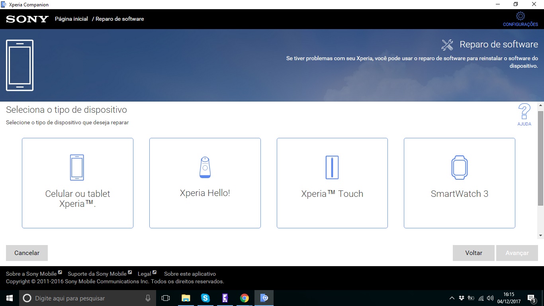The image size is (544, 306).
Task: Click the large phone icon in banner
Action: point(20,65)
